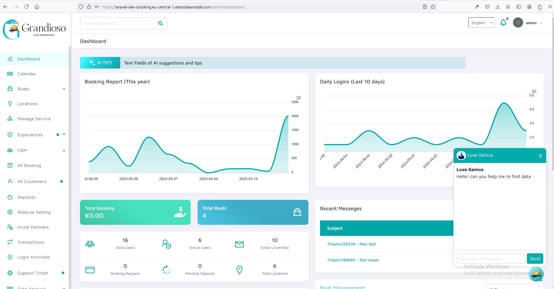This screenshot has width=554, height=289.
Task: Open the English language dropdown
Action: [x=481, y=23]
